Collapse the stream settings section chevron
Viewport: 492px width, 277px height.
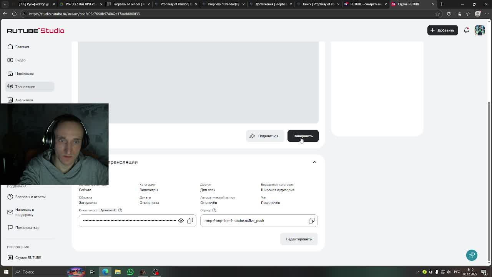[314, 162]
